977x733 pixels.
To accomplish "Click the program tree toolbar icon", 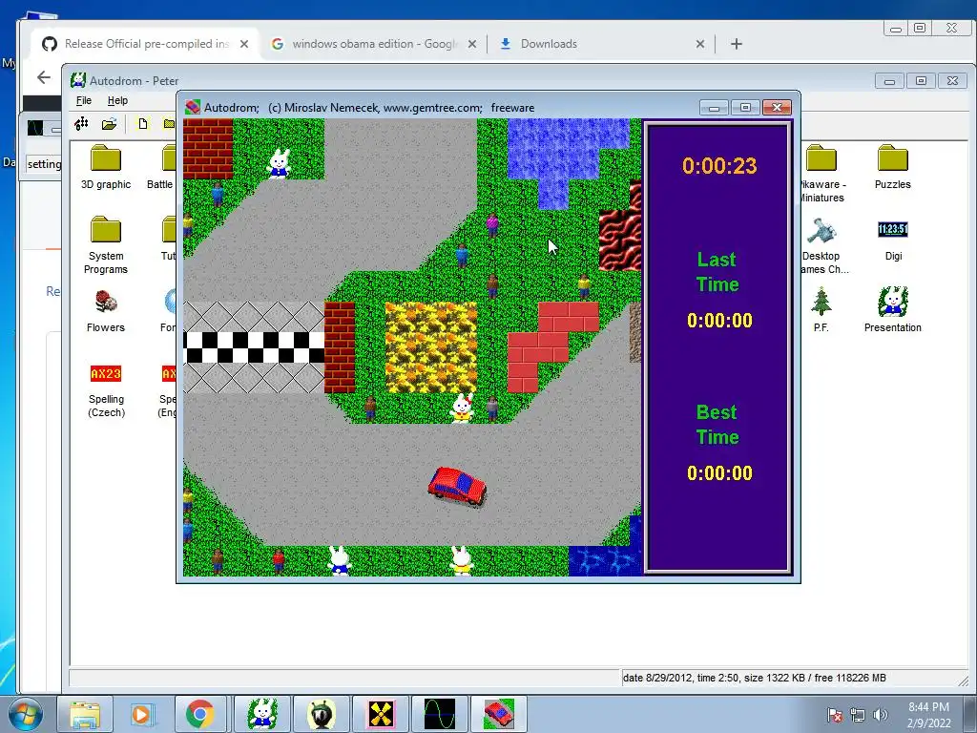I will coord(82,123).
